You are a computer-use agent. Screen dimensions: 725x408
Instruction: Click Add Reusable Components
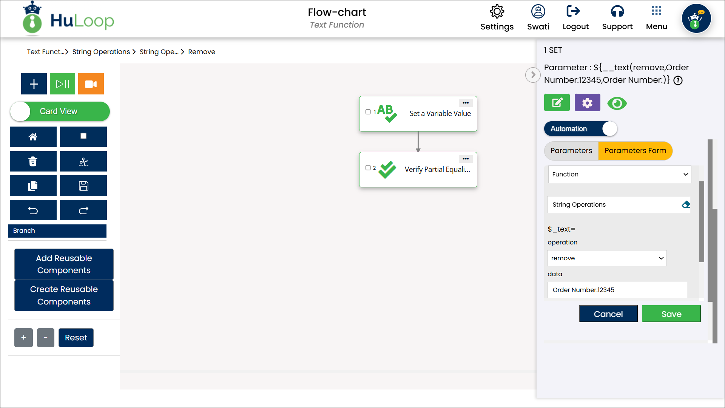pos(64,264)
